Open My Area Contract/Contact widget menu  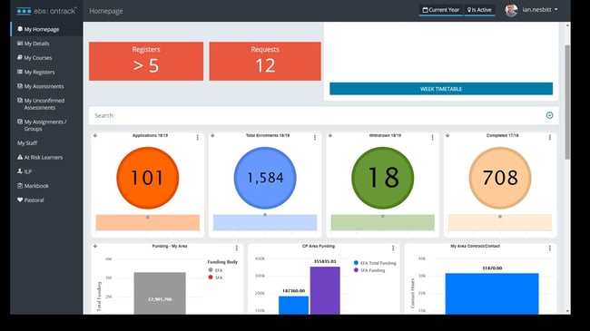coord(550,248)
